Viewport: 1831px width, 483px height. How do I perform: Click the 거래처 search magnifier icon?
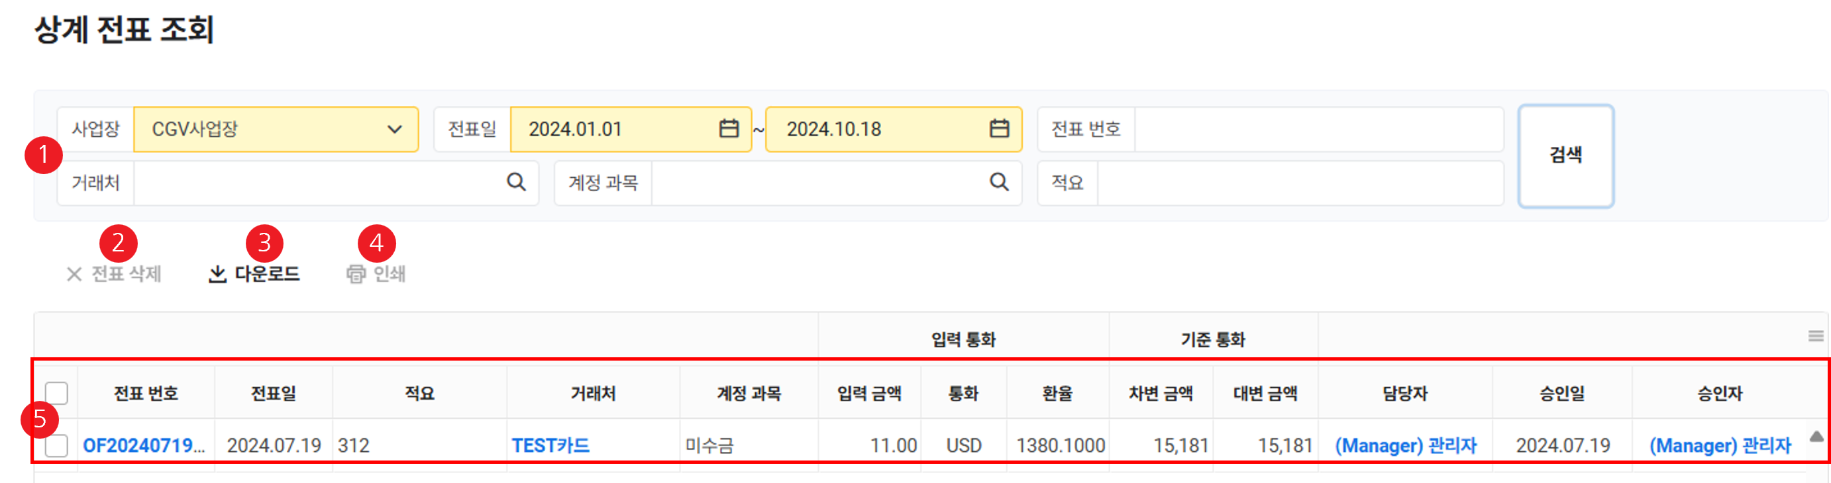pos(516,183)
